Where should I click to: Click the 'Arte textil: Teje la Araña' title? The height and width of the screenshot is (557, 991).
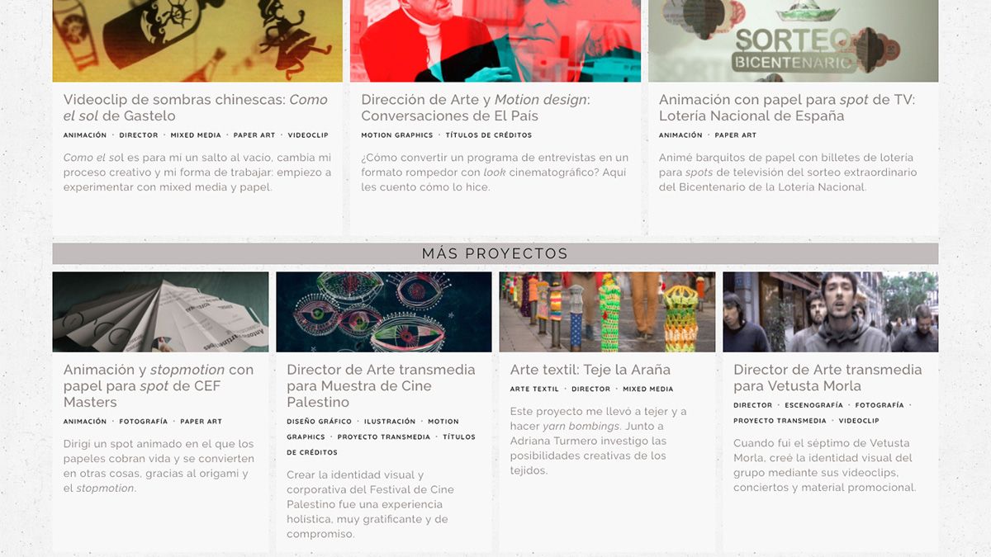click(590, 370)
